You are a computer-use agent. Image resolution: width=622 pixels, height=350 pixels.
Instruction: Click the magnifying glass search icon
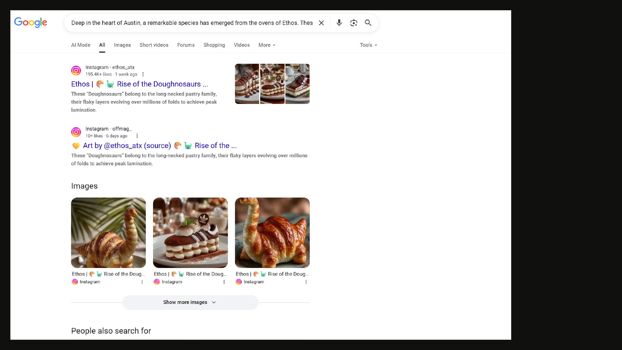(368, 23)
